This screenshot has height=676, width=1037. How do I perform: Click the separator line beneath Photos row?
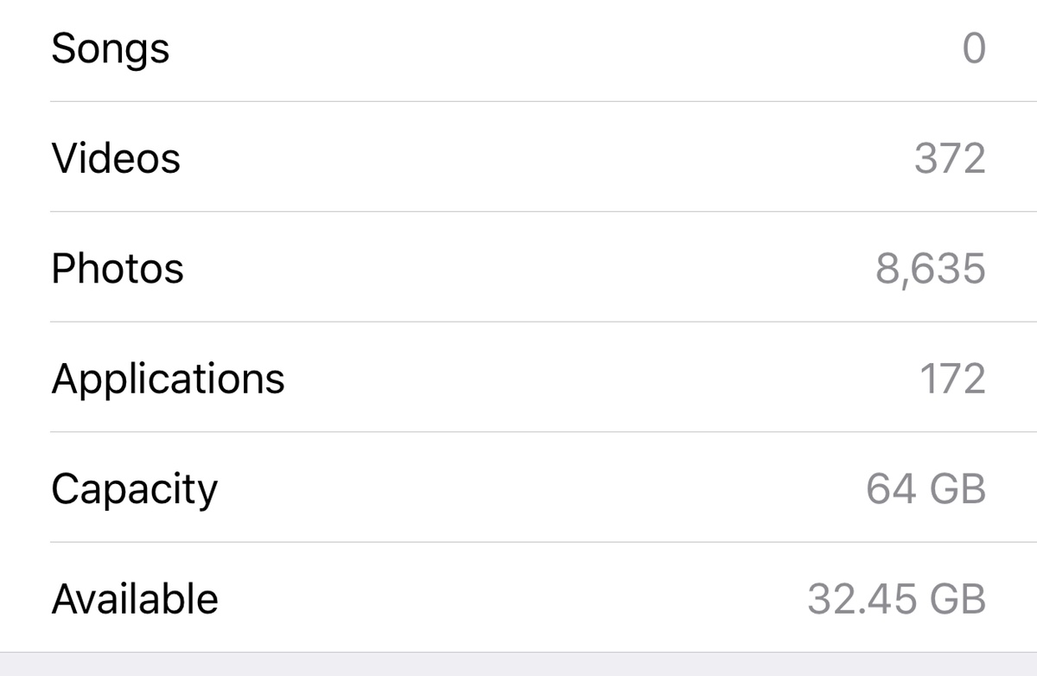point(544,322)
